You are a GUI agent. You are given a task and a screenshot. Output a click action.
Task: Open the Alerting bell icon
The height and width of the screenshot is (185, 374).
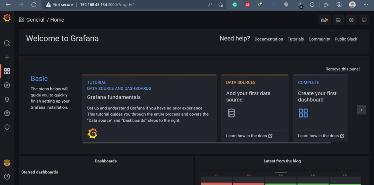(7, 99)
